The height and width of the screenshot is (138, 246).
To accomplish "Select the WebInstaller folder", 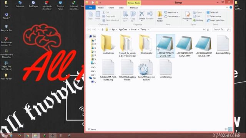I will coord(146,44).
